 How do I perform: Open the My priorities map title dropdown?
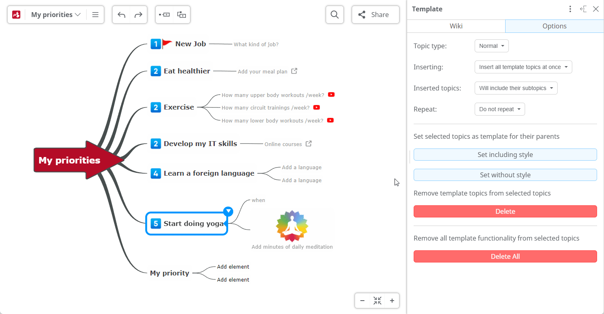56,15
